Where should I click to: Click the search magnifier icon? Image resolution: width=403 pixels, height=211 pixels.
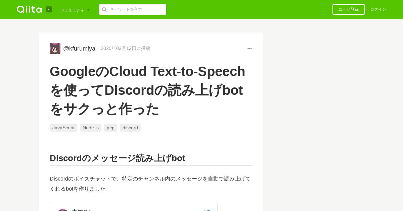(x=104, y=9)
